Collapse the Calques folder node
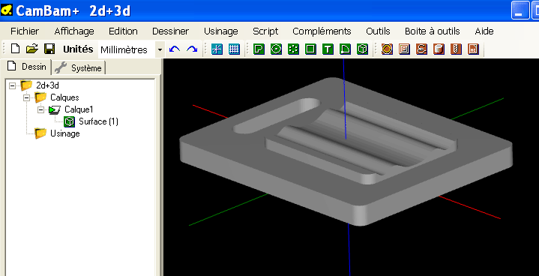539x276 pixels. 26,97
